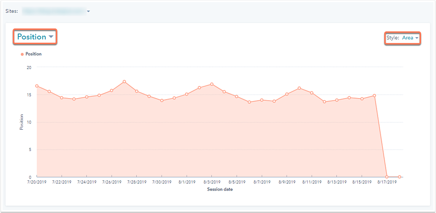436x213 pixels.
Task: Select the peak data point on 8/3/2019
Action: (211, 84)
